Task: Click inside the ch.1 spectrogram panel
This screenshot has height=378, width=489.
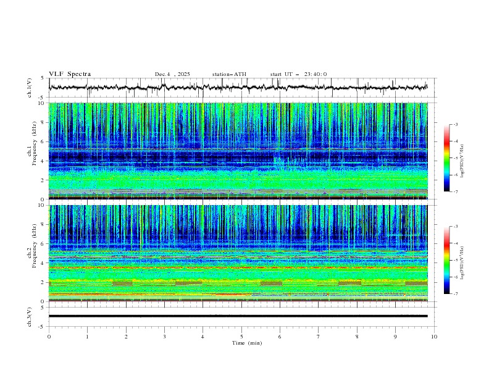Action: click(238, 151)
